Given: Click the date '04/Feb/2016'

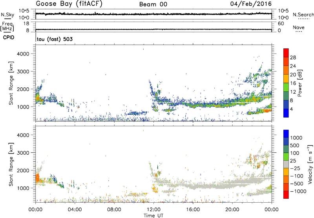Looking at the screenshot, I should [251, 4].
